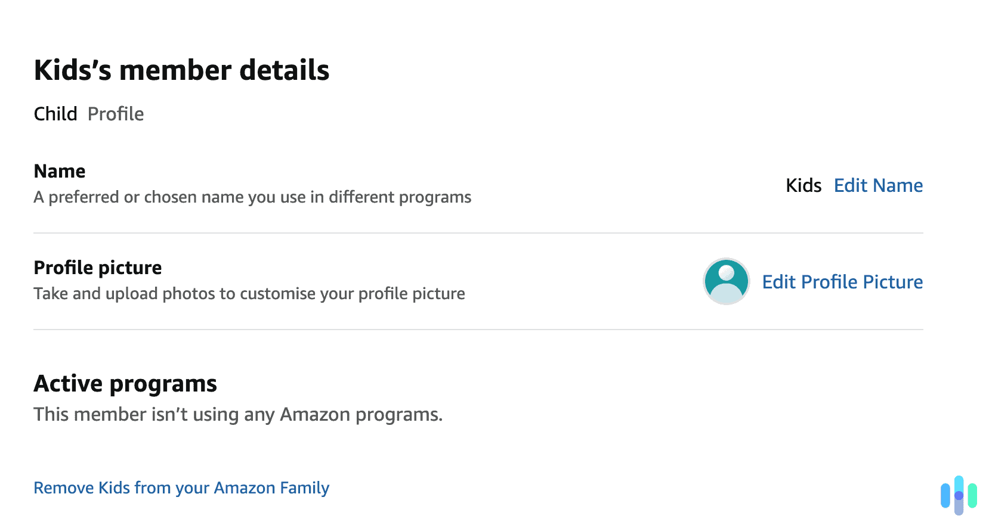Click the Child label under the heading

coord(55,114)
